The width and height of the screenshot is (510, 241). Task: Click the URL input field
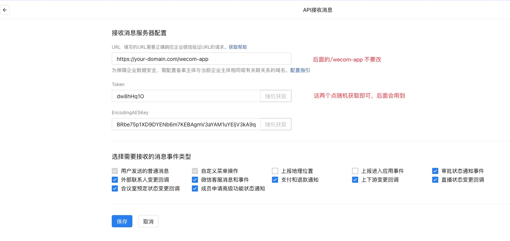click(201, 59)
